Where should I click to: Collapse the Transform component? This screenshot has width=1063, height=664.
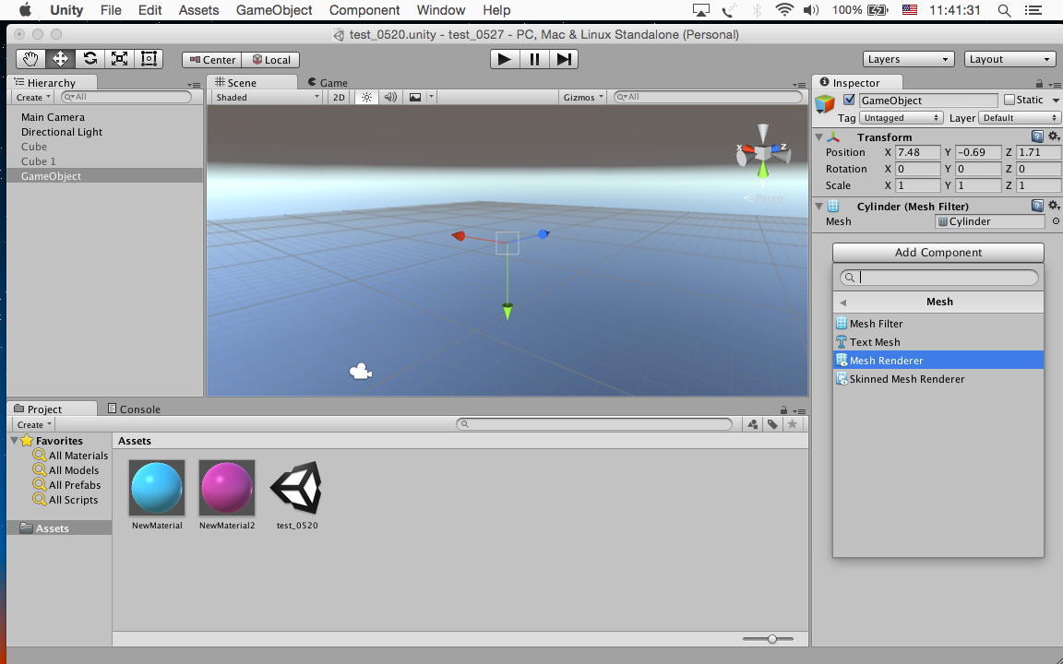(x=819, y=136)
